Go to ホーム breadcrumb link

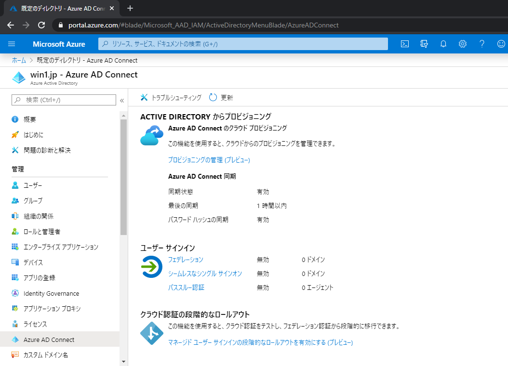pos(19,60)
